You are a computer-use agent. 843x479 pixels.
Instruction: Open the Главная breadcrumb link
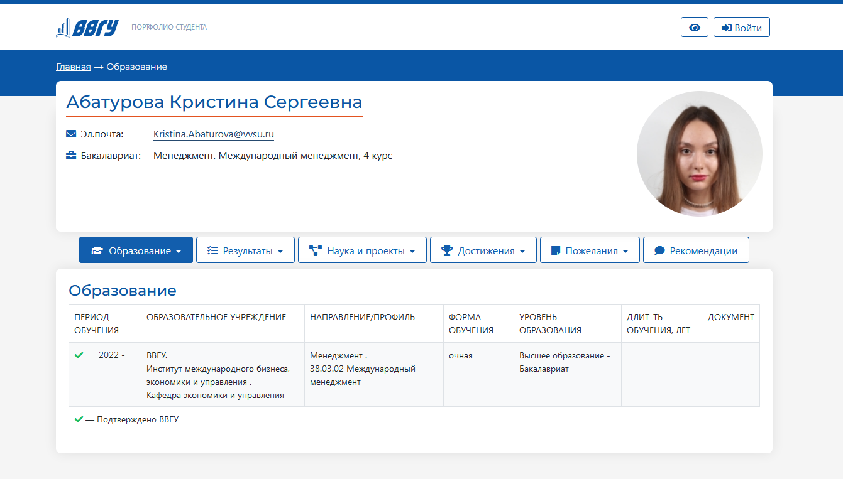[x=74, y=67]
